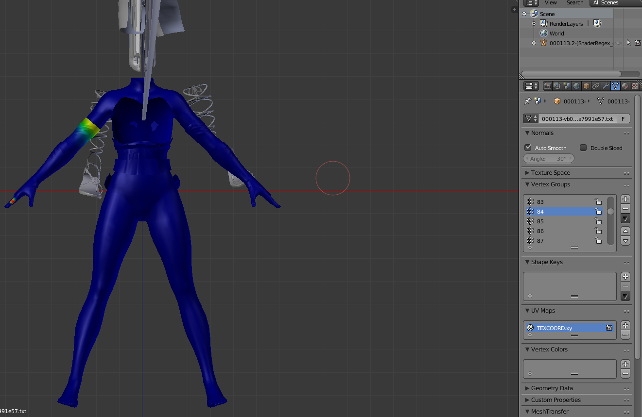Add a new UV map with plus button
The image size is (642, 417).
click(625, 325)
